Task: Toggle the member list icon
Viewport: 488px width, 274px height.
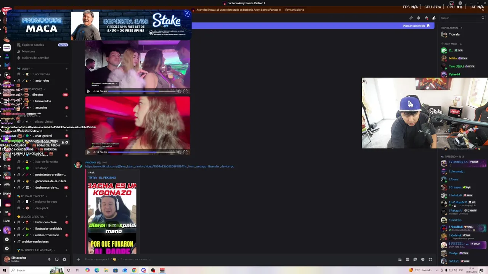Action: 434,18
